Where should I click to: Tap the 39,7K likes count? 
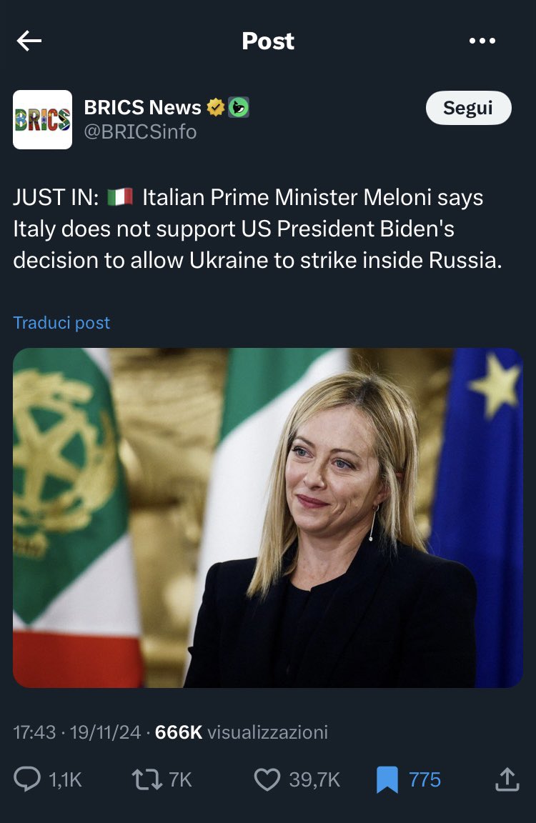[x=314, y=779]
